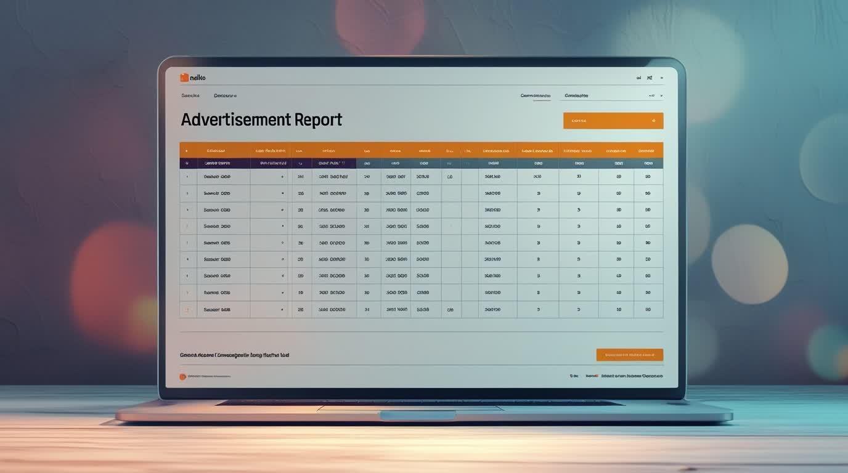Expand the chevron at far right of navigation
Image resolution: width=848 pixels, height=473 pixels.
tap(661, 96)
